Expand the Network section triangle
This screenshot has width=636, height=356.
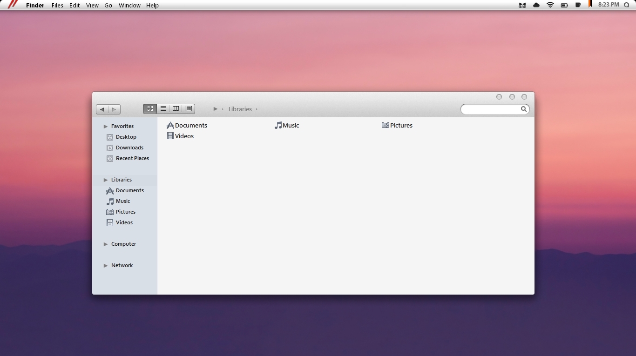point(106,266)
